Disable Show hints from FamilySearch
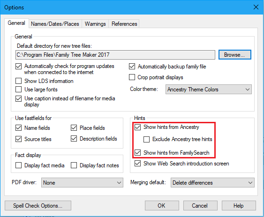The width and height of the screenshot is (264, 217). click(x=137, y=153)
